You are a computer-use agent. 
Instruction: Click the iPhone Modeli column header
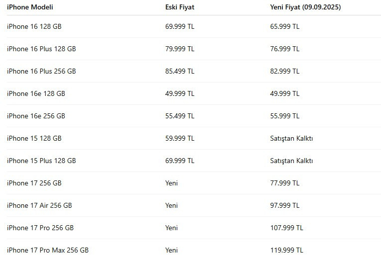(x=30, y=7)
